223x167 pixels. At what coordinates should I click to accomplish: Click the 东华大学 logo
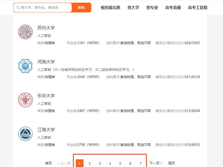click(x=25, y=100)
